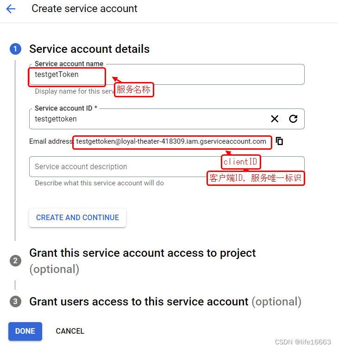Screen dimensions: 338x349
Task: Click the DONE button
Action: [x=25, y=331]
